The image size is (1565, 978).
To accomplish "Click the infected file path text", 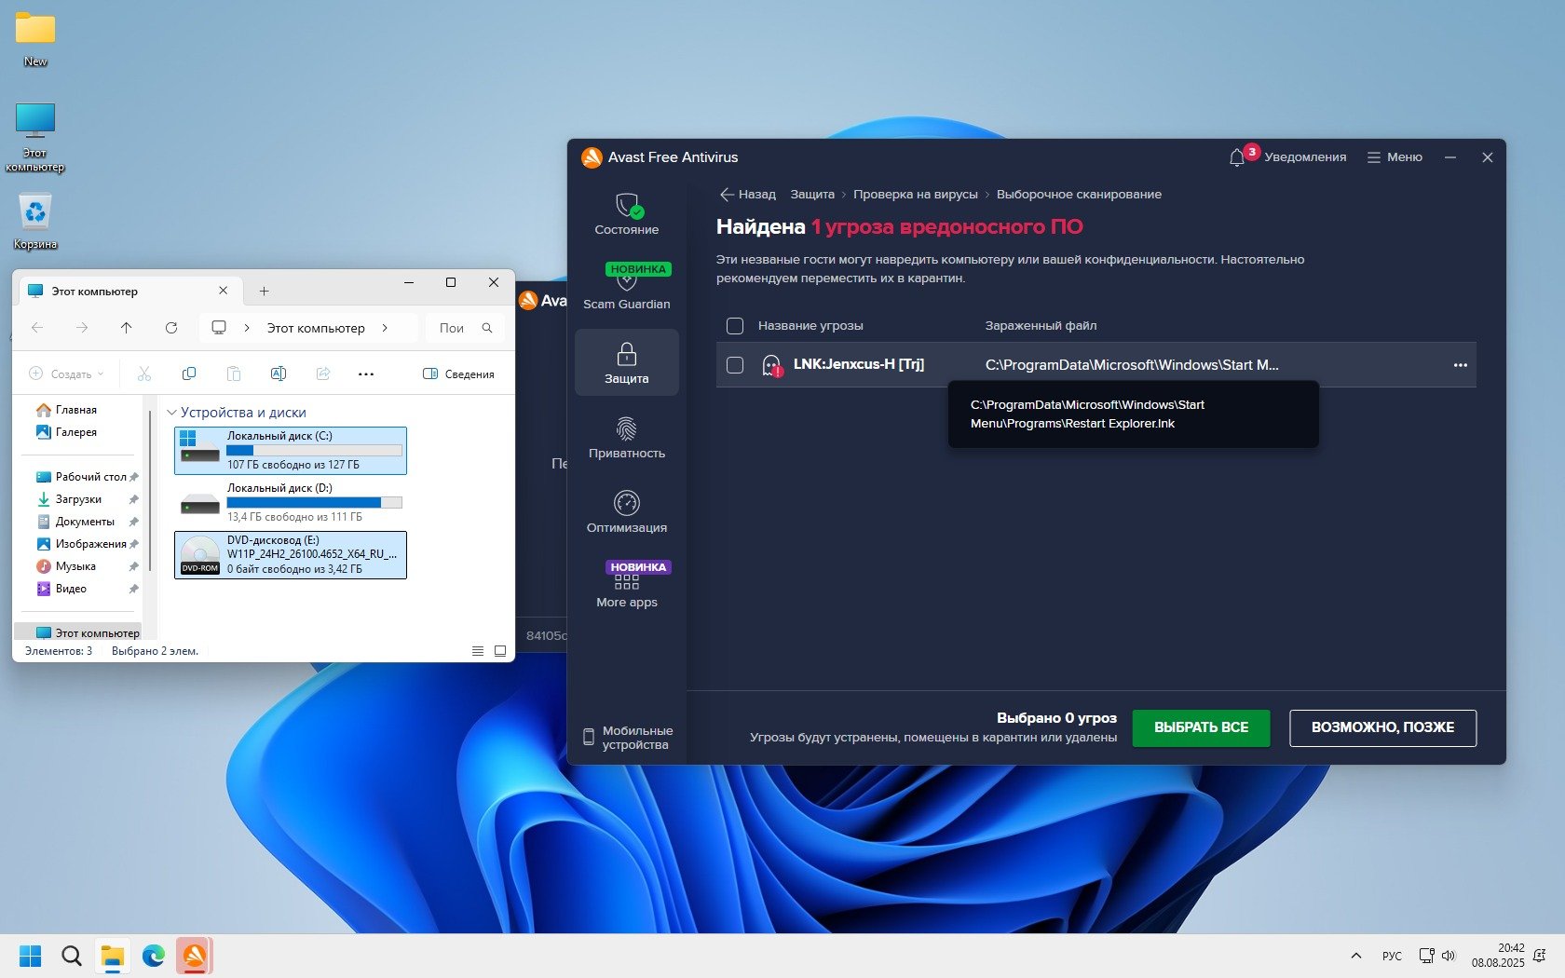I will click(x=1132, y=365).
